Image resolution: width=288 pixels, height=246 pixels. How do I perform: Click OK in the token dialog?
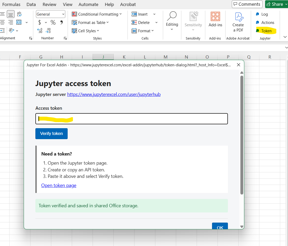pyautogui.click(x=220, y=226)
